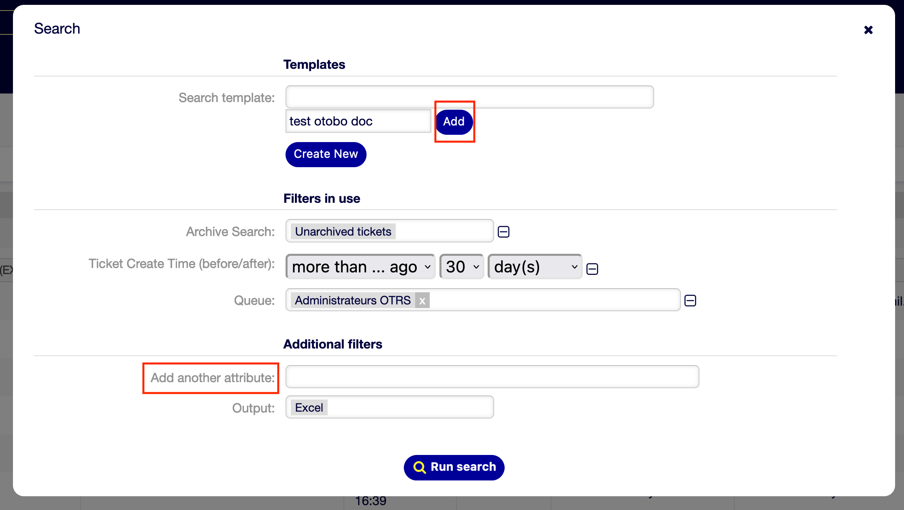Remove Administrateurs OTRS queue tag

422,301
